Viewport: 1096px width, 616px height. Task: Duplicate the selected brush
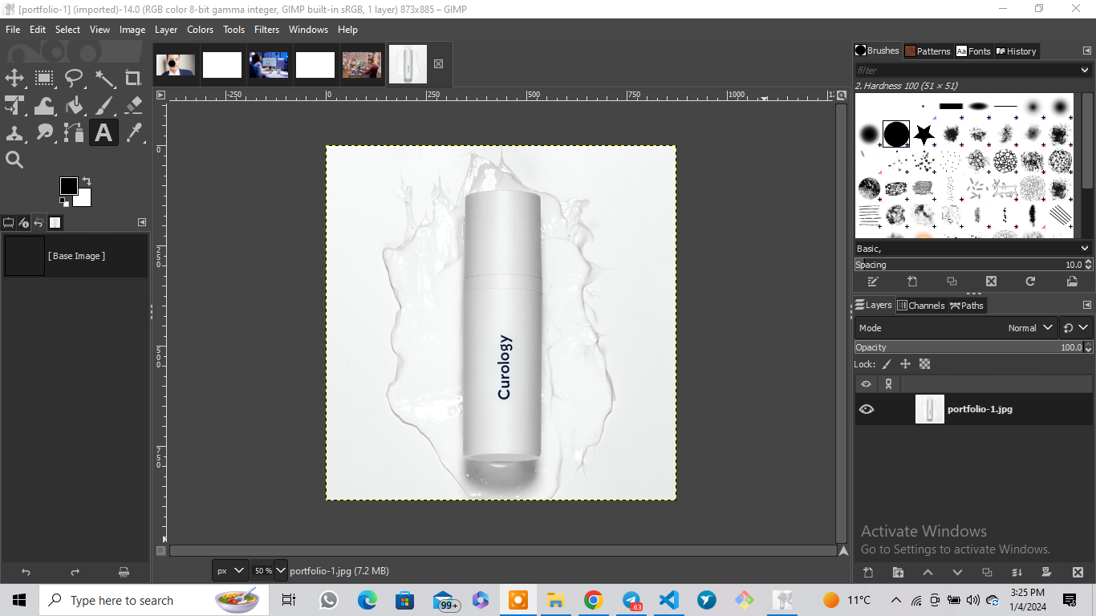(952, 282)
